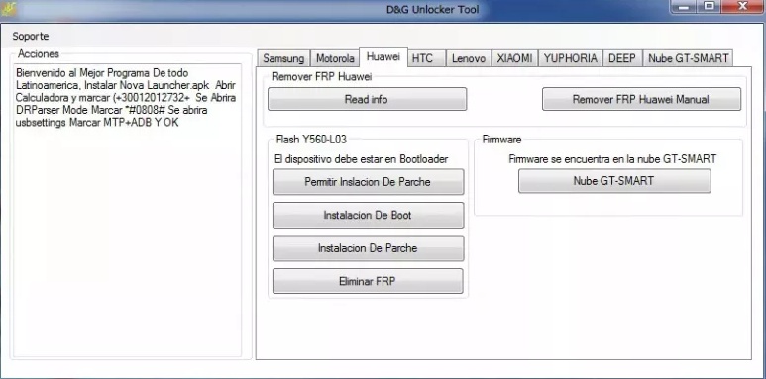Click inside the Acciones log text box
Image resolution: width=766 pixels, height=379 pixels.
point(127,210)
